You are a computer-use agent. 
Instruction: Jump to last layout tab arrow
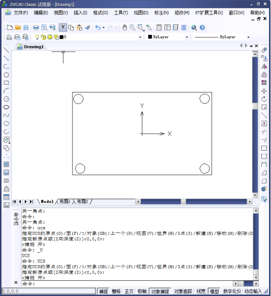coord(31,202)
